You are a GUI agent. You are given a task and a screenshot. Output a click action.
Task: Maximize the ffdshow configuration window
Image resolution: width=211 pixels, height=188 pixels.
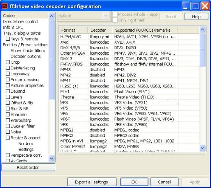195,6
